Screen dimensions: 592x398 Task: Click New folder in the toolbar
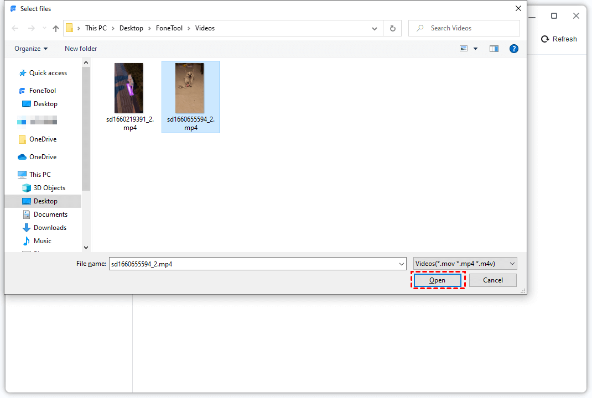81,49
